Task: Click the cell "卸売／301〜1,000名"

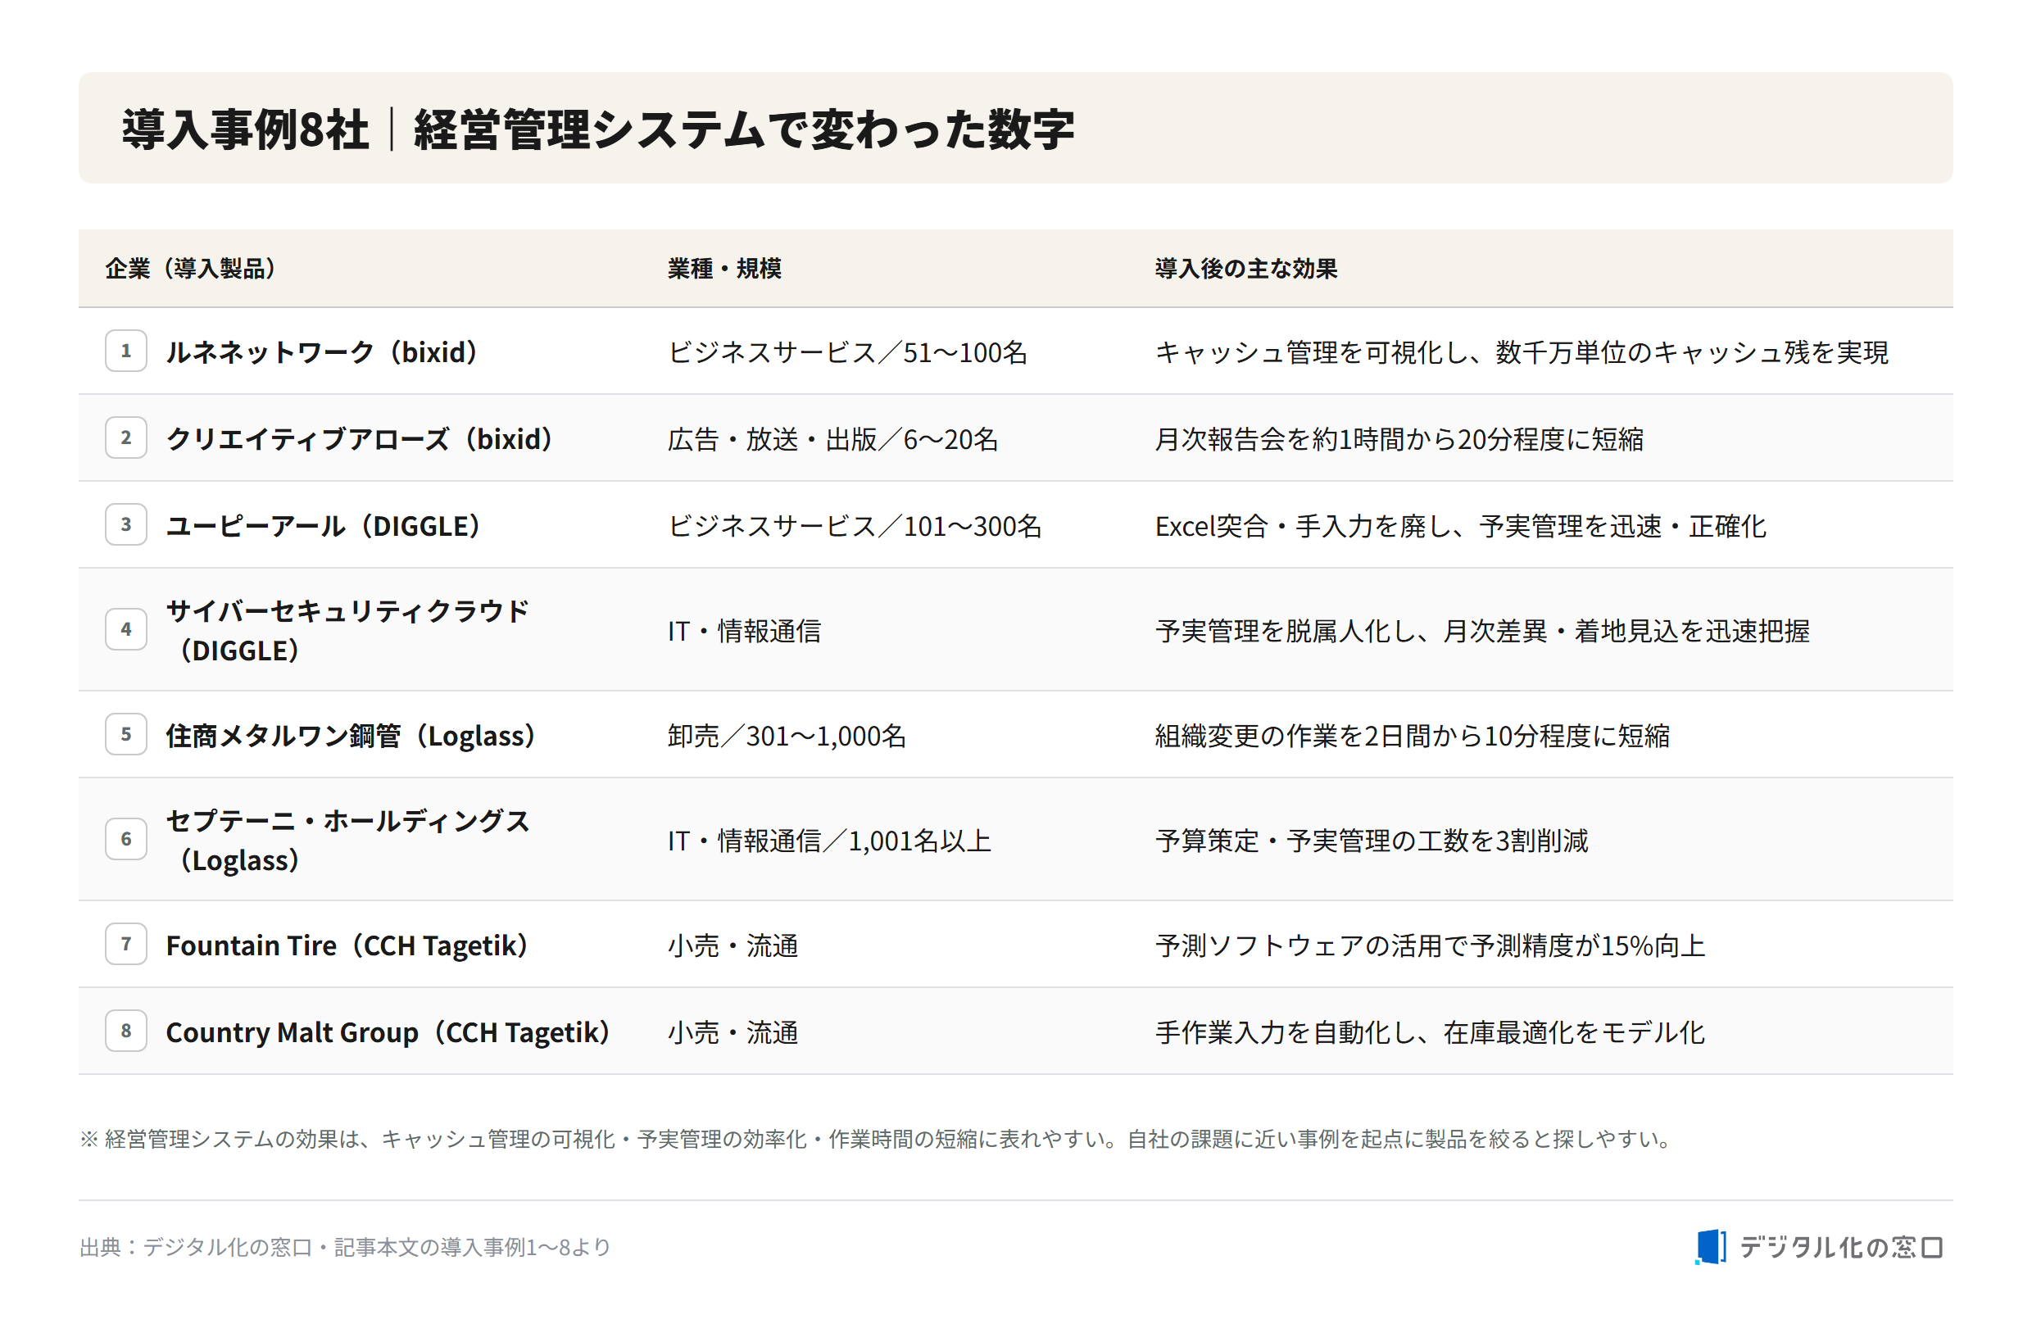Action: coord(787,735)
